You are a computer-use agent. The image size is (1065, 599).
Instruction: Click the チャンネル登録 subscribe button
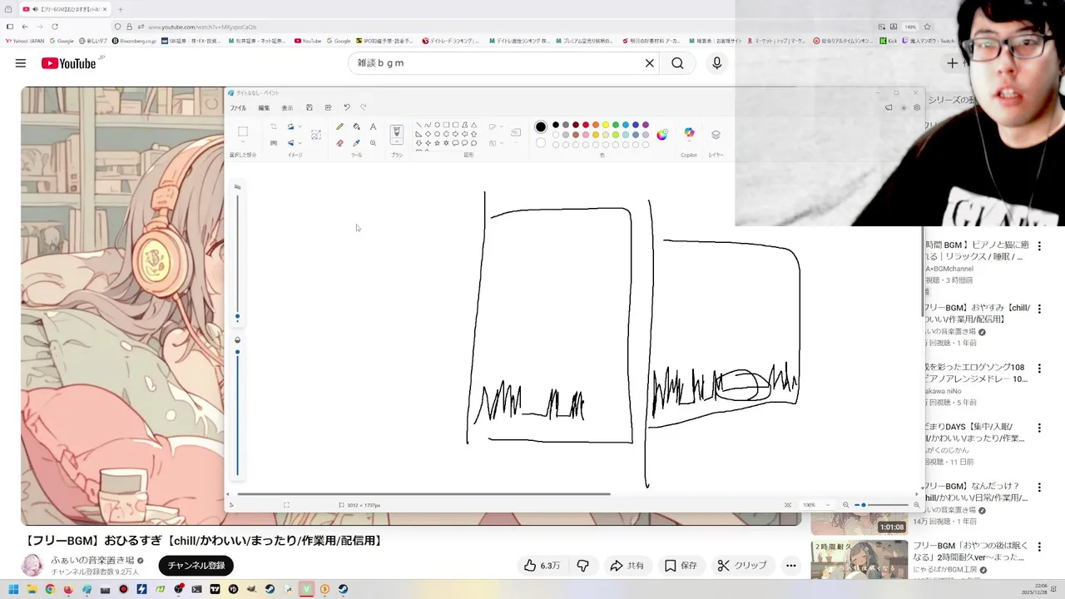click(196, 566)
